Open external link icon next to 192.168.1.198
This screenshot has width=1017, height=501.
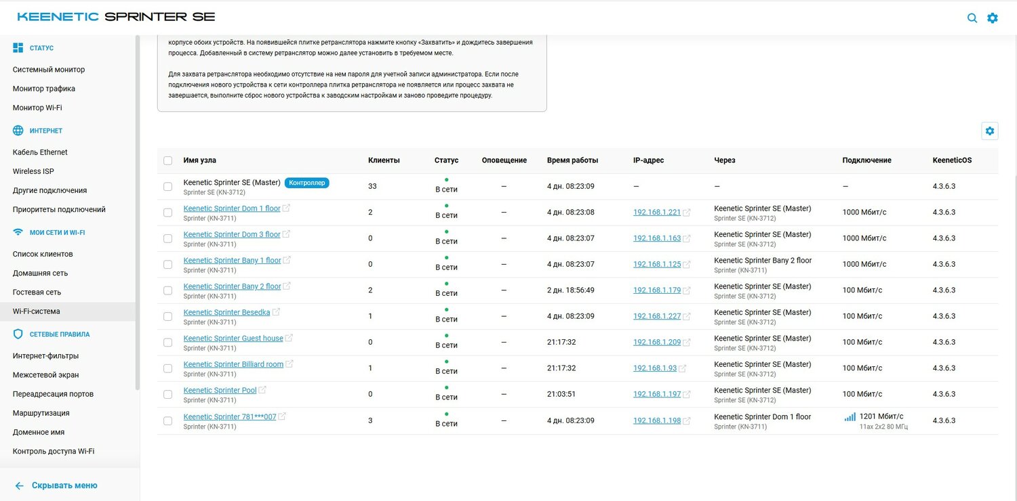click(687, 420)
